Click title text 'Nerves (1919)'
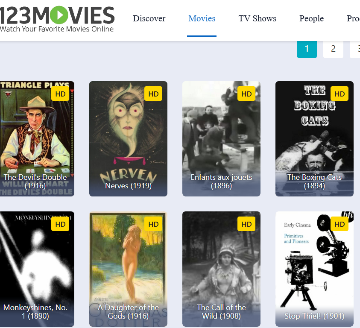Viewport: 360px width, 328px height. [128, 186]
